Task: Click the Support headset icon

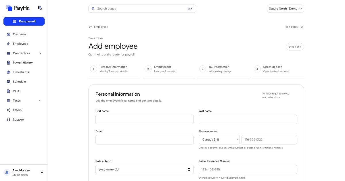Action: tap(8, 120)
